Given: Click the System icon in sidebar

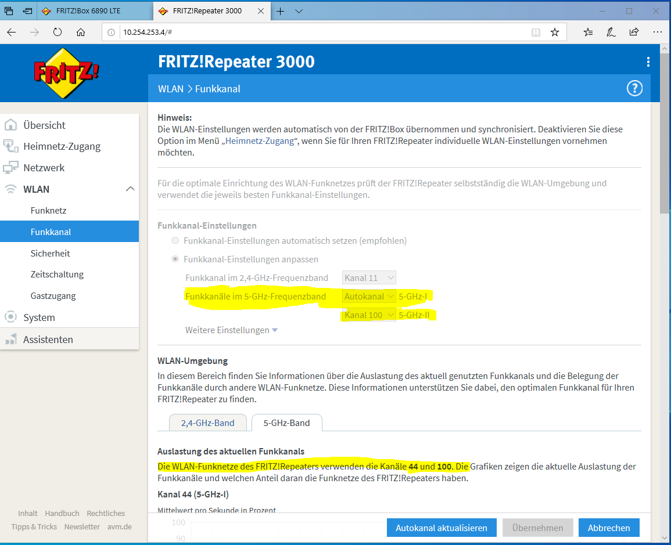Looking at the screenshot, I should tap(10, 317).
